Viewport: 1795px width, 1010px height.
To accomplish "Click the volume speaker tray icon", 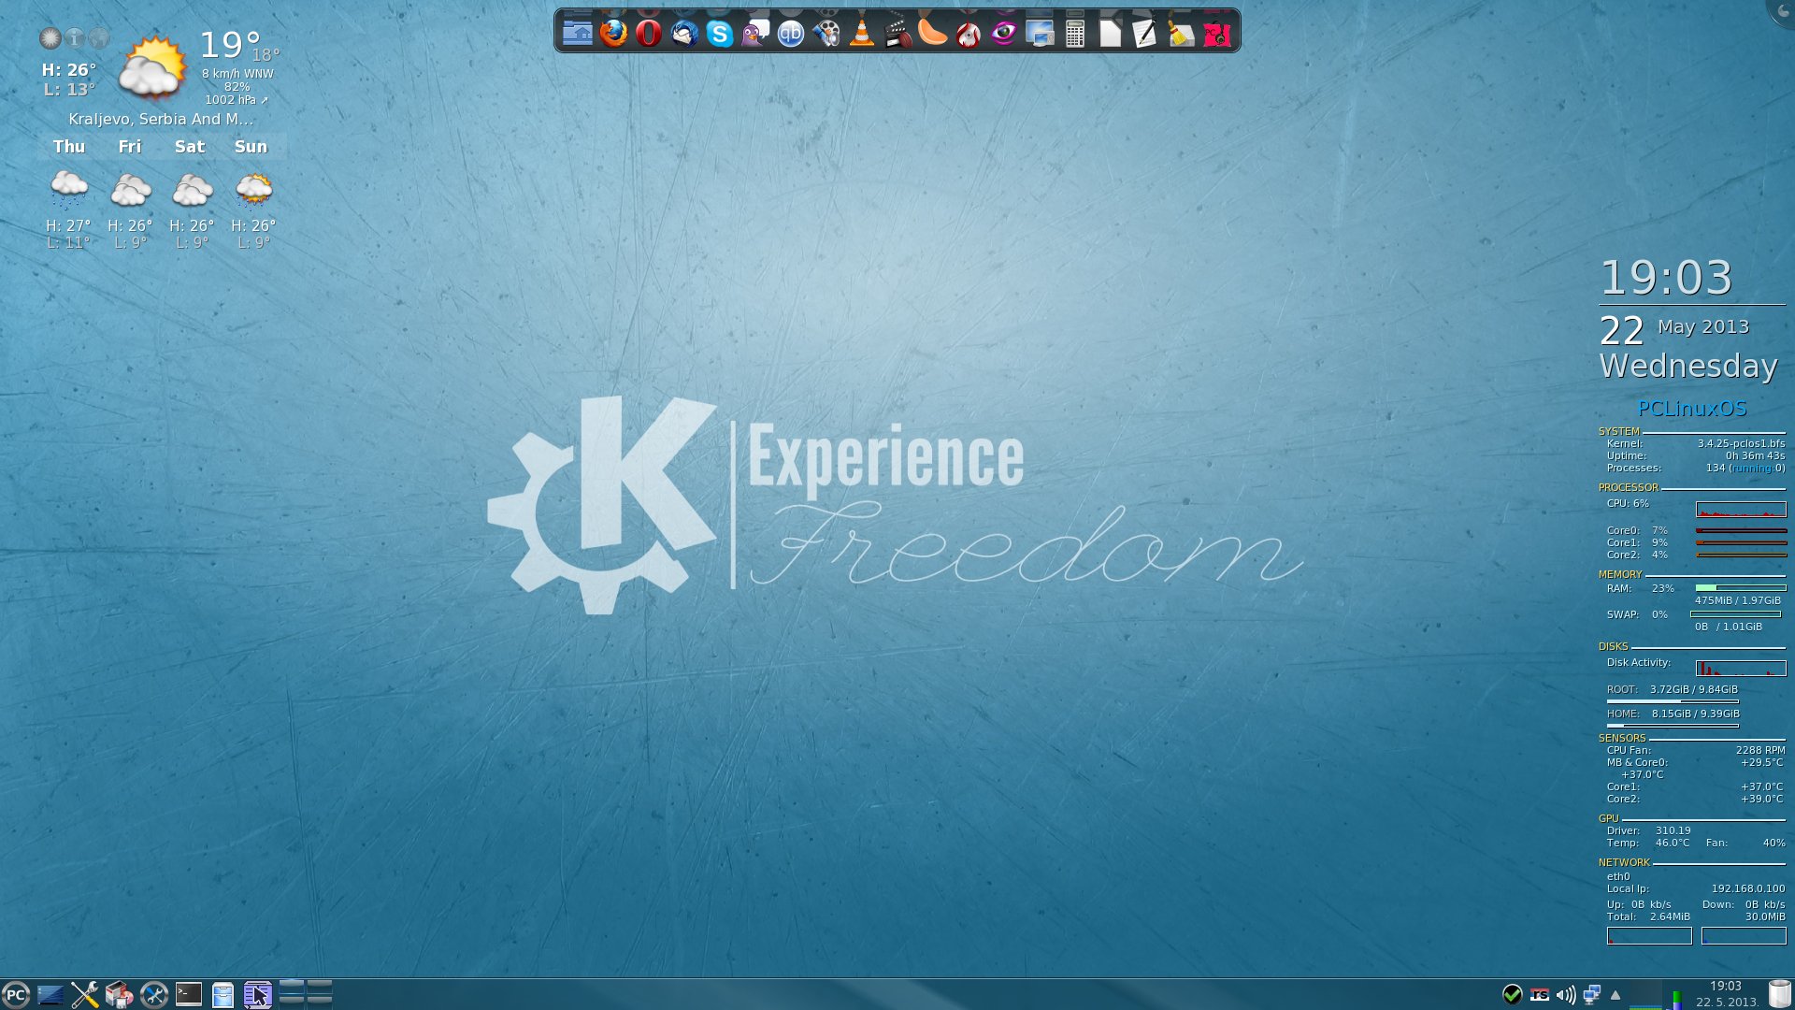I will 1566,994.
